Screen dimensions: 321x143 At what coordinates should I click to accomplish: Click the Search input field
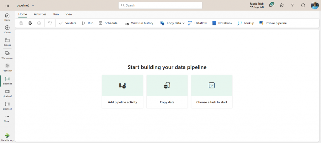[x=160, y=5]
